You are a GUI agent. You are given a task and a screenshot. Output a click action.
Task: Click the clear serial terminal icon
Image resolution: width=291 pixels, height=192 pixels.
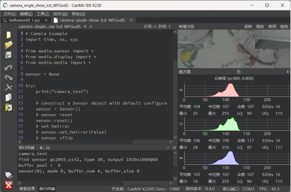(x=41, y=148)
